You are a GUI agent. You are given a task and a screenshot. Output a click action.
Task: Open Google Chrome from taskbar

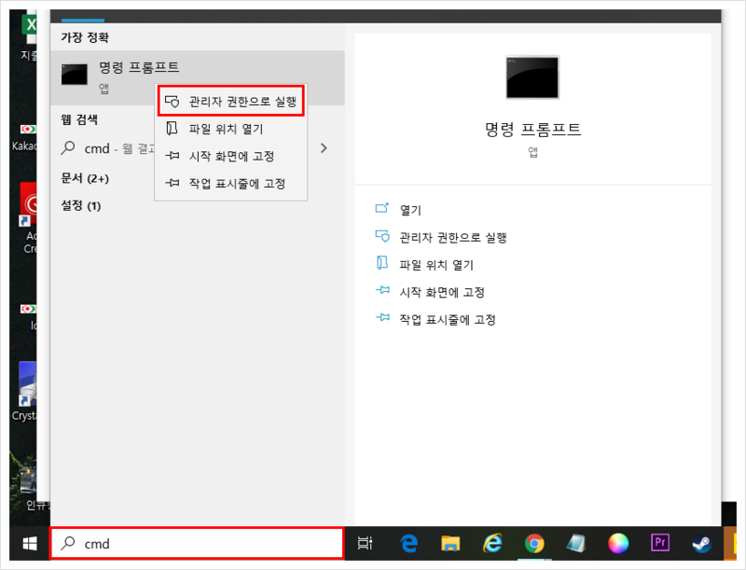(x=534, y=543)
